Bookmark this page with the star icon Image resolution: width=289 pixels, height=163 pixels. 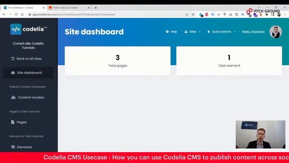(193, 14)
